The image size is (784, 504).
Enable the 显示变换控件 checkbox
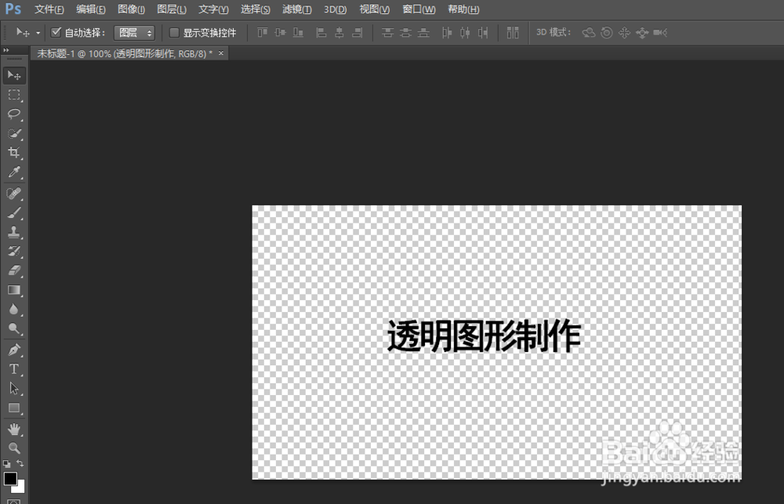(174, 32)
